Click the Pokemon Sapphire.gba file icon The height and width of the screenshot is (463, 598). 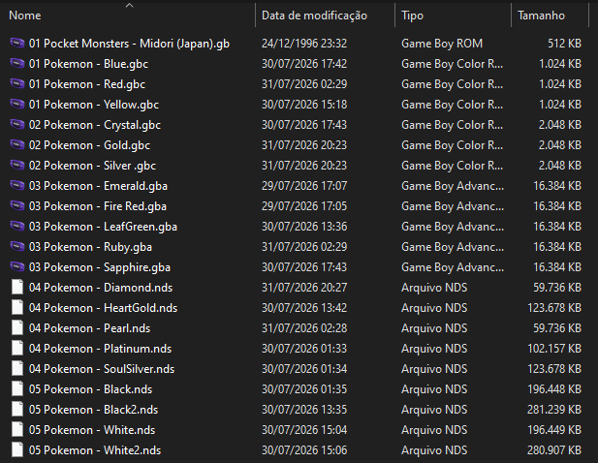(17, 266)
